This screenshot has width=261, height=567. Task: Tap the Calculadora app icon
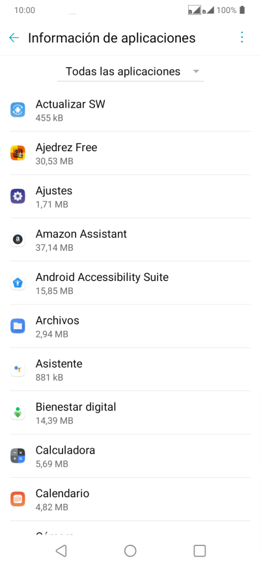click(18, 456)
